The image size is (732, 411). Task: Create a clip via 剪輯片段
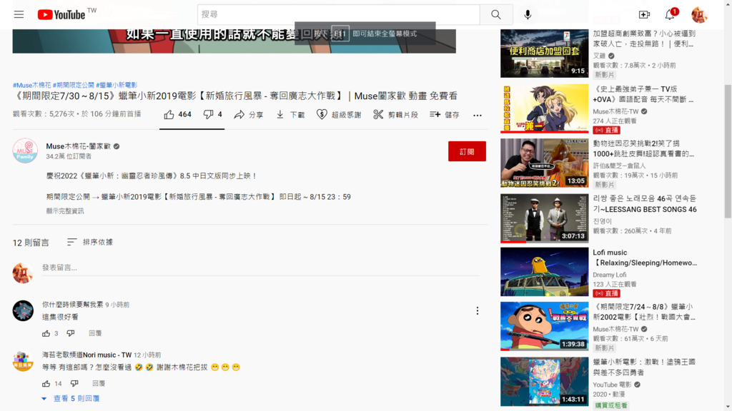click(x=396, y=115)
